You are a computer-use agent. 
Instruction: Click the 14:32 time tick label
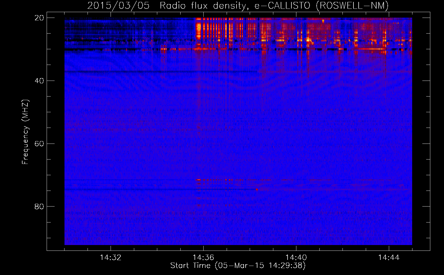(111, 258)
